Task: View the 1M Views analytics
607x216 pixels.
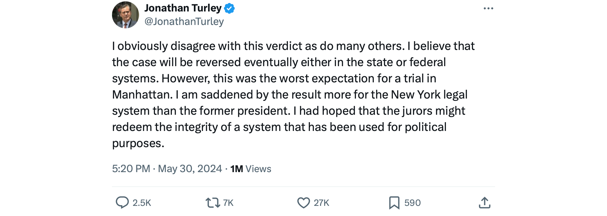Action: [251, 169]
